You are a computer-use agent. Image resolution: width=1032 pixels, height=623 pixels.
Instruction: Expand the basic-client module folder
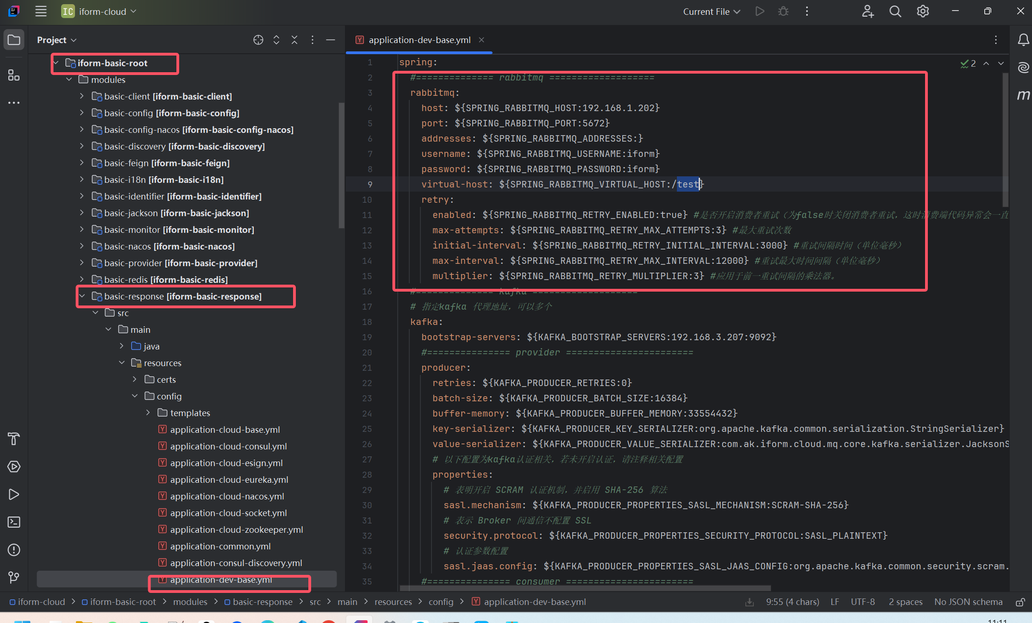82,96
